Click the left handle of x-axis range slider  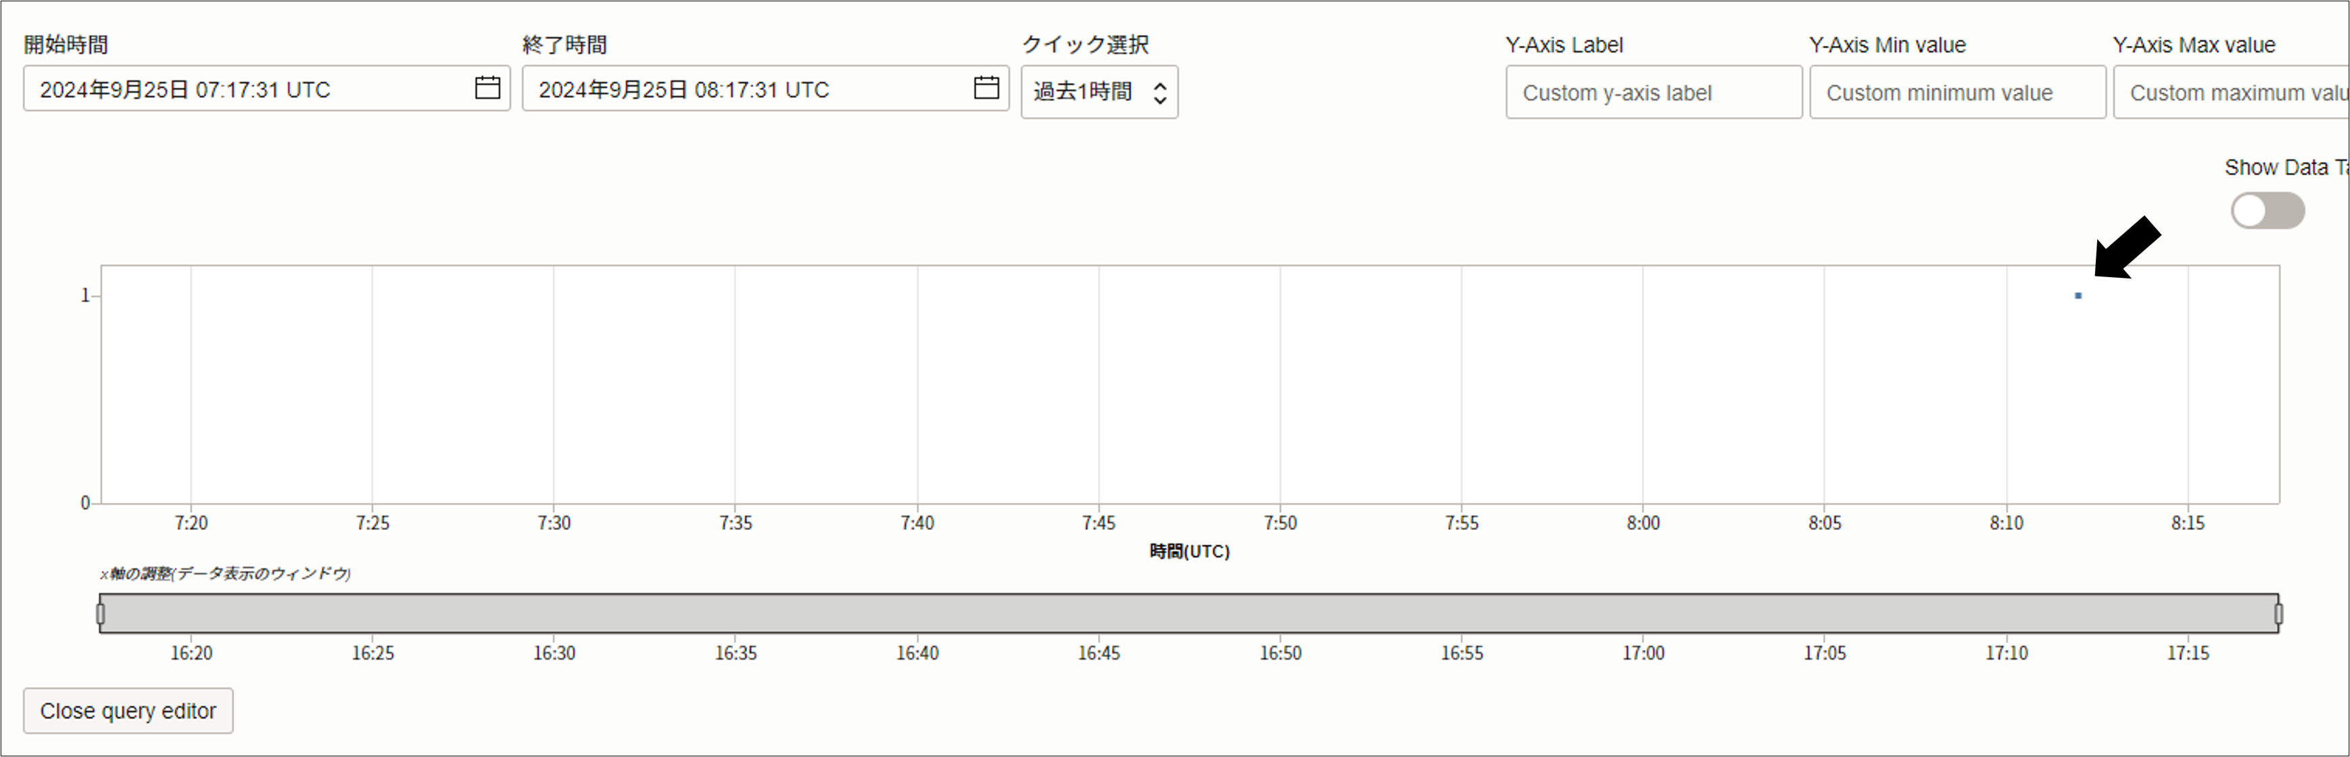[100, 614]
